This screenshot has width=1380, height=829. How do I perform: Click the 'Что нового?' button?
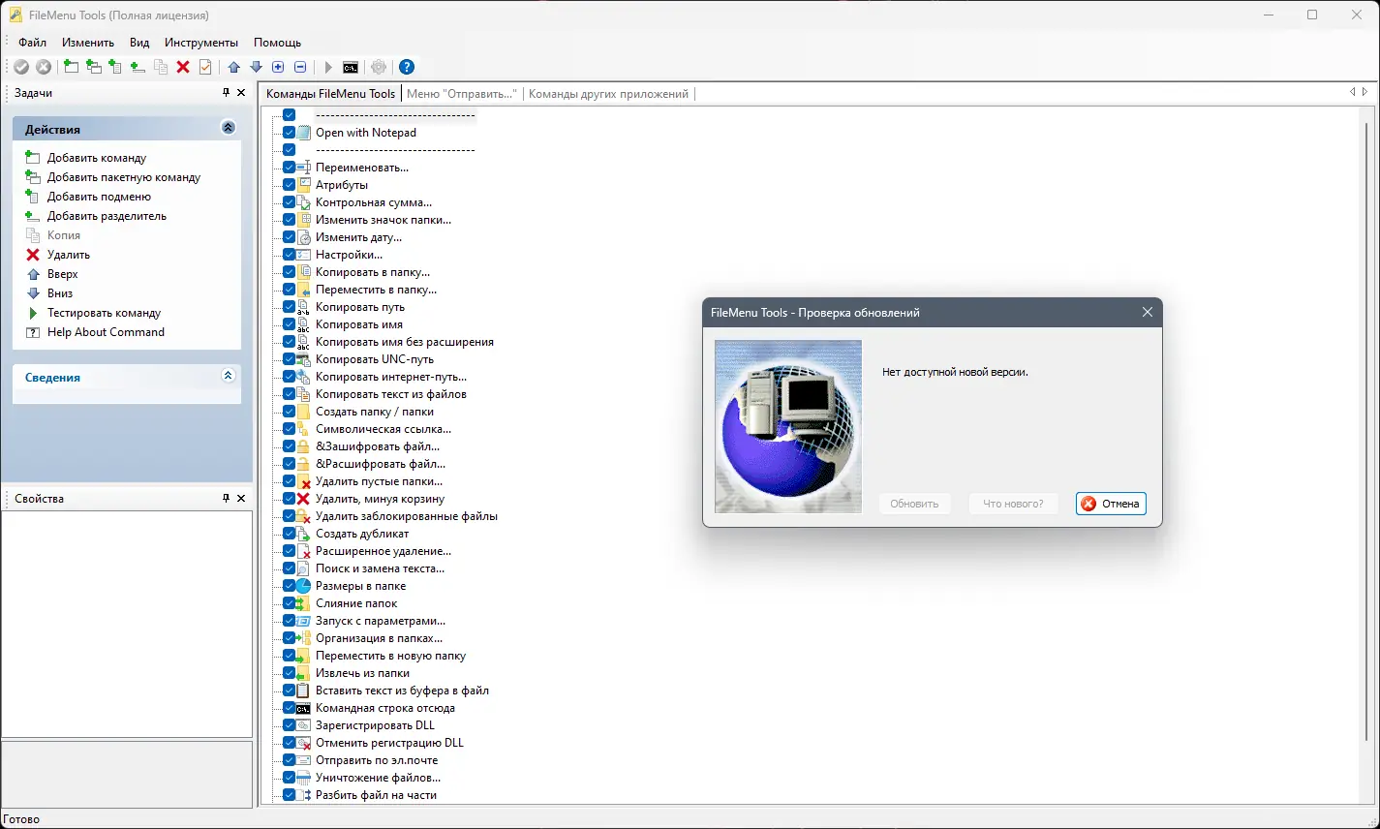[1013, 504]
